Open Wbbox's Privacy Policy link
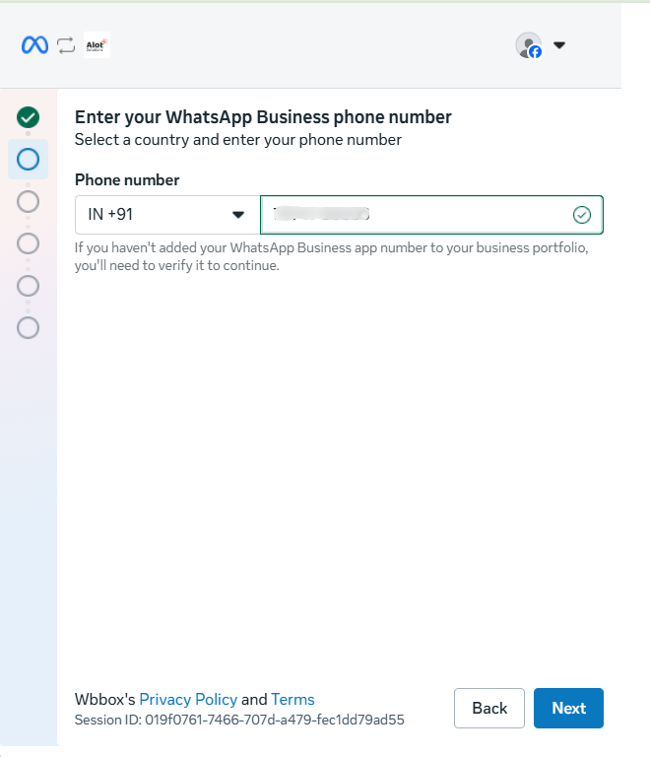Viewport: 650px width, 757px height. [x=188, y=699]
